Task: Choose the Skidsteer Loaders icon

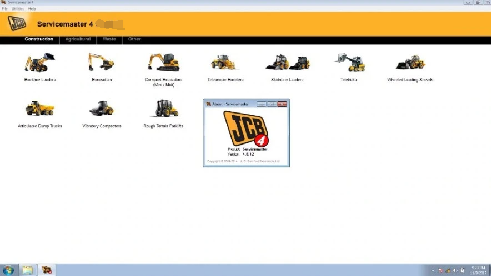Action: [288, 62]
